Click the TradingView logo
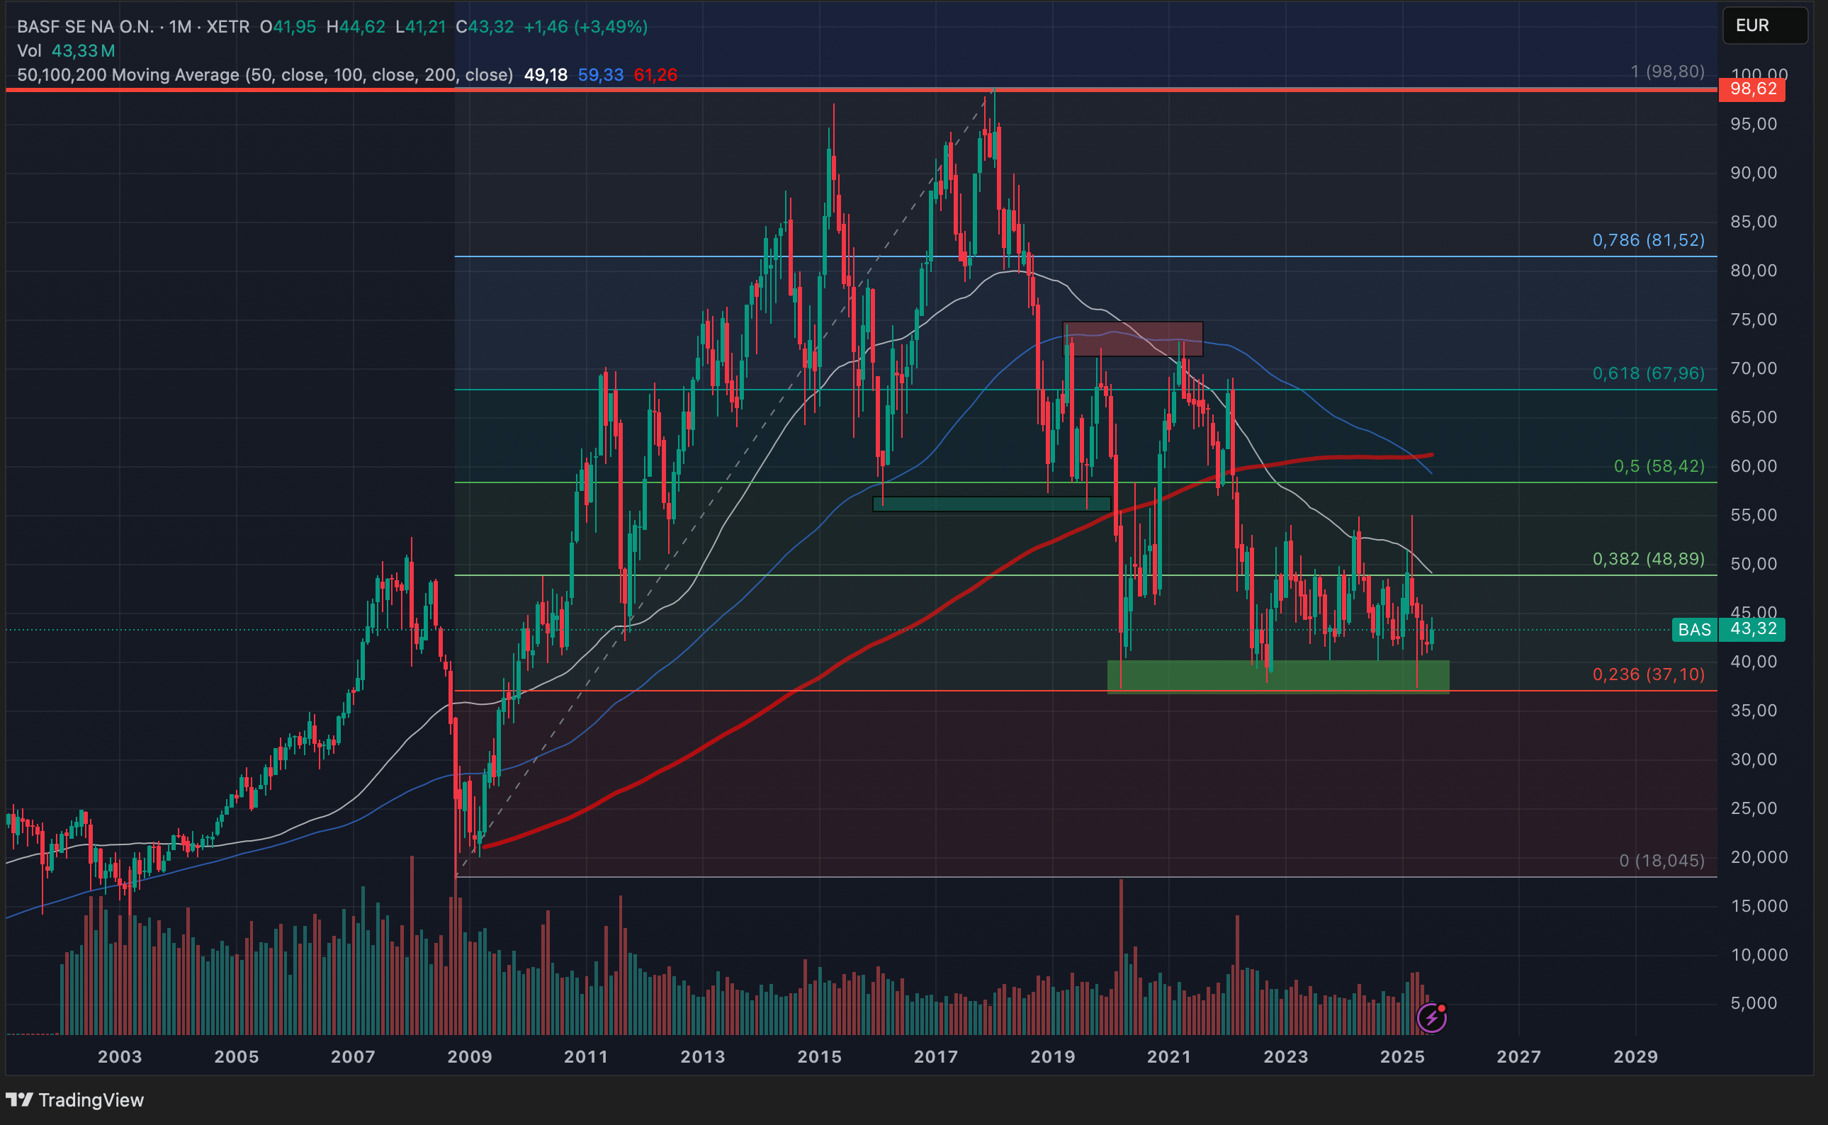The height and width of the screenshot is (1125, 1828). click(x=74, y=1099)
